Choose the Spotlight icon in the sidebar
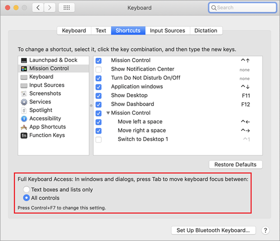The image size is (280, 241). tap(24, 110)
